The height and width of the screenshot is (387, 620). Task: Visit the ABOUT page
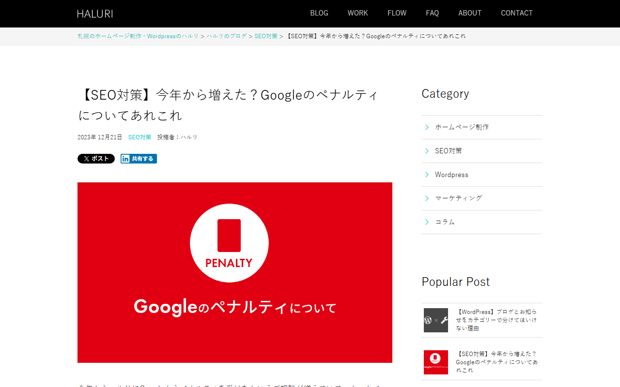[x=470, y=13]
